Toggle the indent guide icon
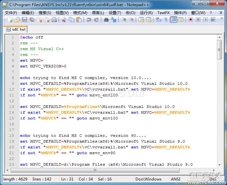The width and height of the screenshot is (227, 185). click(x=173, y=20)
